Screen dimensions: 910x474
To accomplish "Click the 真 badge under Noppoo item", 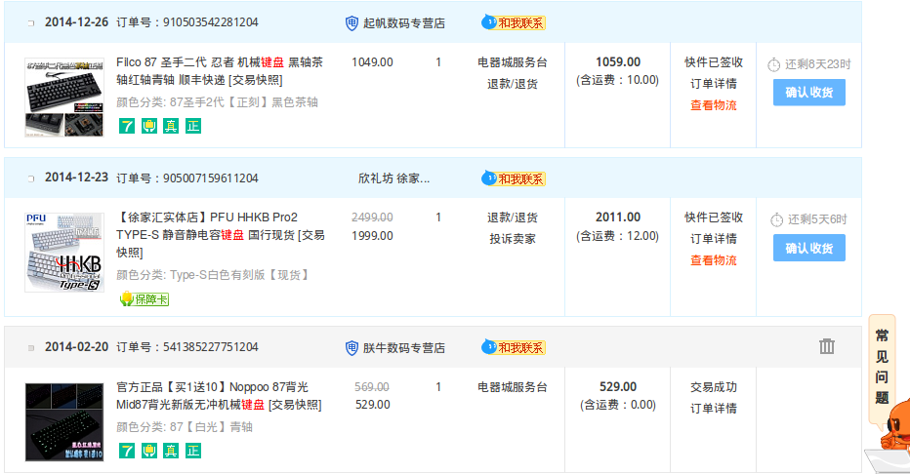I will coord(171,451).
